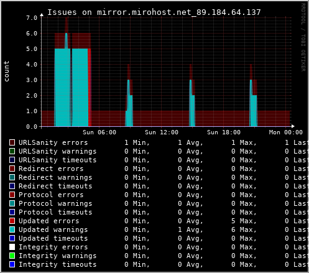Click the Integrity warnings bright green swatch
This screenshot has height=273, width=309.
pyautogui.click(x=12, y=256)
